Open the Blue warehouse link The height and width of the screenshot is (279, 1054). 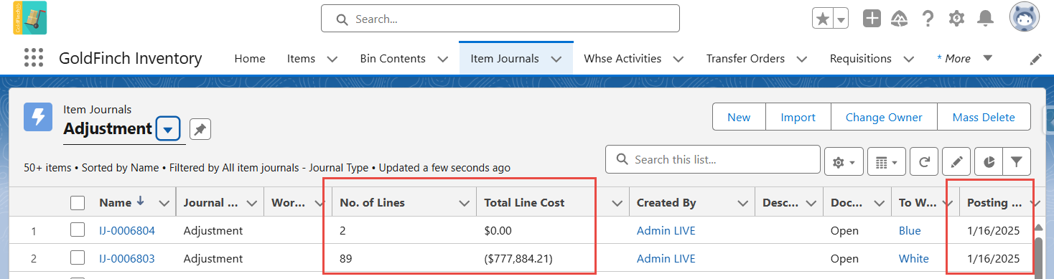click(x=910, y=230)
